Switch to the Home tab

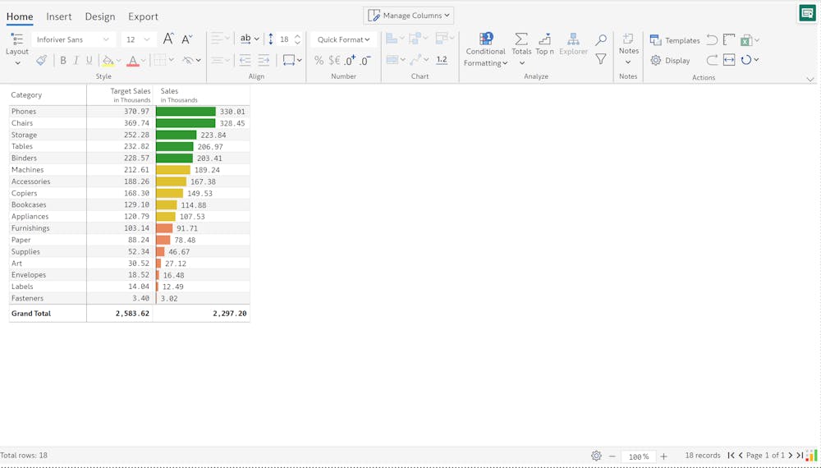click(x=20, y=16)
